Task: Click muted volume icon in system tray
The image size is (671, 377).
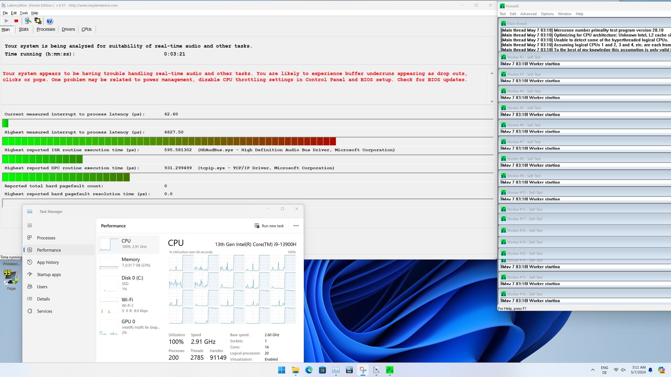Action: pyautogui.click(x=623, y=370)
